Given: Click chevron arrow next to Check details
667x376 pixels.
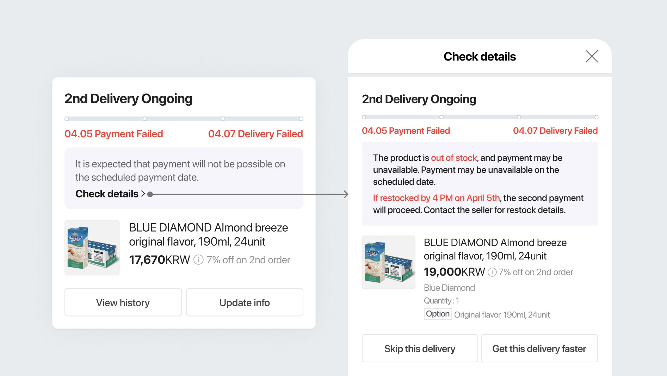Looking at the screenshot, I should tap(143, 194).
